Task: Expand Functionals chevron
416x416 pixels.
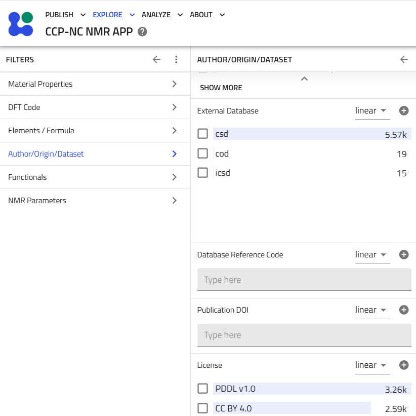Action: [x=174, y=177]
